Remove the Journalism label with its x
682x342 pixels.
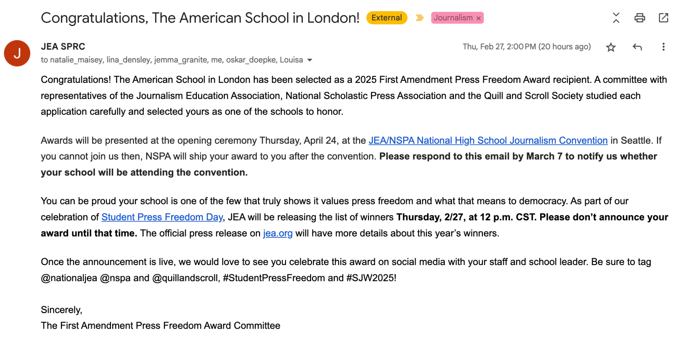479,18
